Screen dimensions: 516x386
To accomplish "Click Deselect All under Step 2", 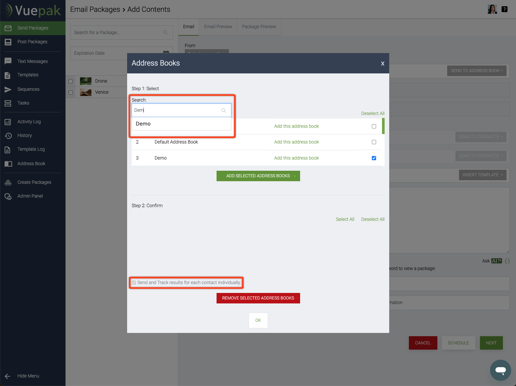I will (x=373, y=219).
